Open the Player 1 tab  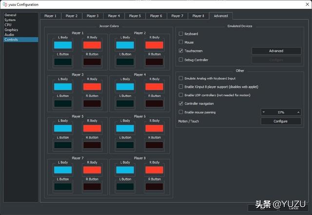[x=51, y=16]
